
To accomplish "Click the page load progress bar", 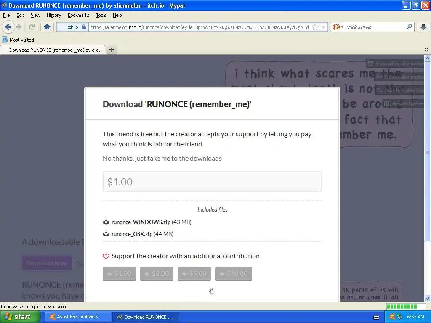I will tap(405, 306).
